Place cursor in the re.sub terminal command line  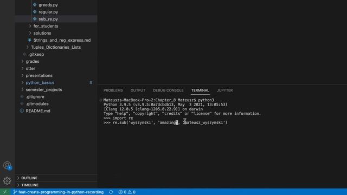point(165,122)
